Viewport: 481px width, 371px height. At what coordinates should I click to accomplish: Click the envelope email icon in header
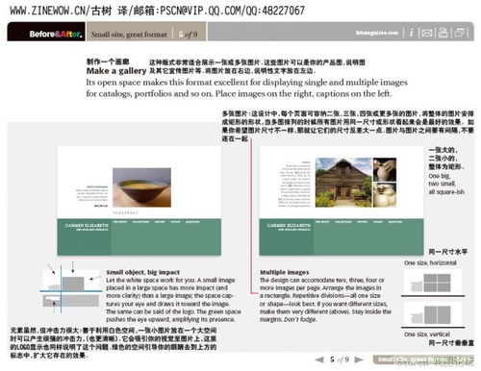pos(426,33)
